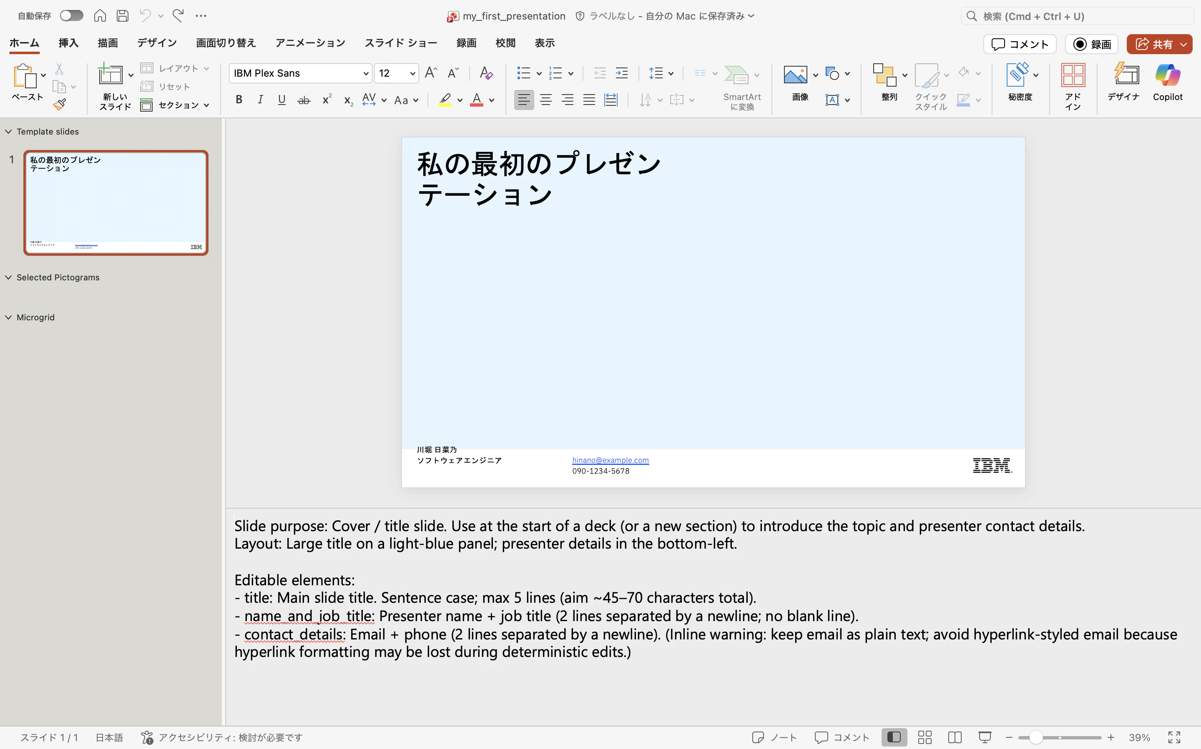Open the Slide Show (スライド ショー) tab
The width and height of the screenshot is (1201, 749).
click(x=401, y=43)
